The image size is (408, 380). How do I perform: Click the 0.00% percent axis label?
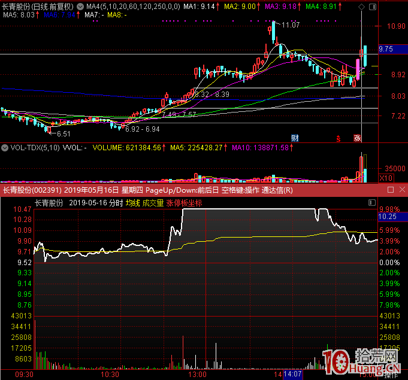click(389, 263)
